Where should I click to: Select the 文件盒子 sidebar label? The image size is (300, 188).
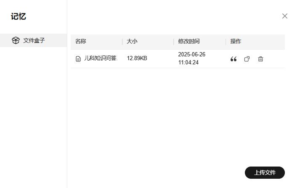pyautogui.click(x=34, y=41)
